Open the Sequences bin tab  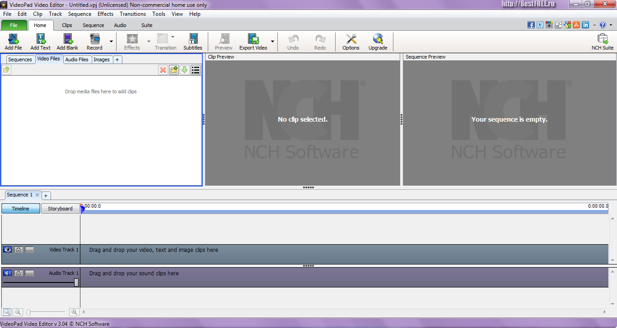(20, 59)
